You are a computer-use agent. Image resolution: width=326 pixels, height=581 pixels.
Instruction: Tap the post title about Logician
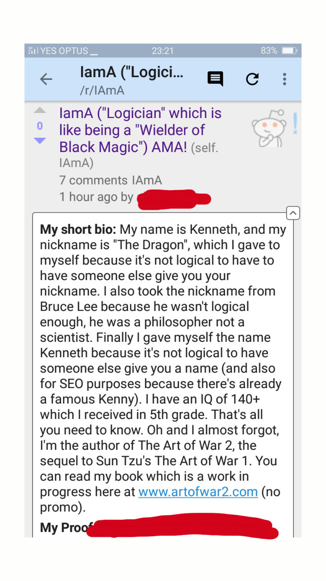(140, 130)
